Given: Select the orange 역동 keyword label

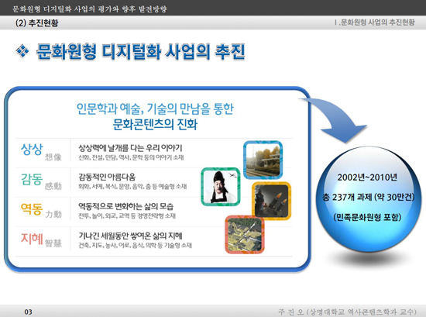Looking at the screenshot, I should [32, 208].
